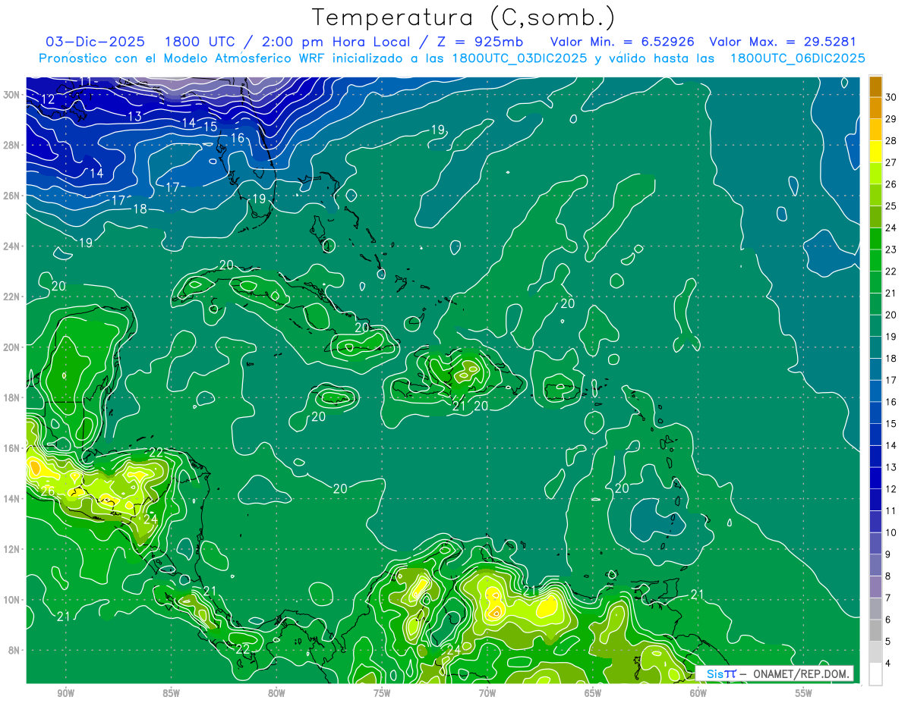Click the "26" contour label on the map
The height and width of the screenshot is (703, 911).
point(47,491)
